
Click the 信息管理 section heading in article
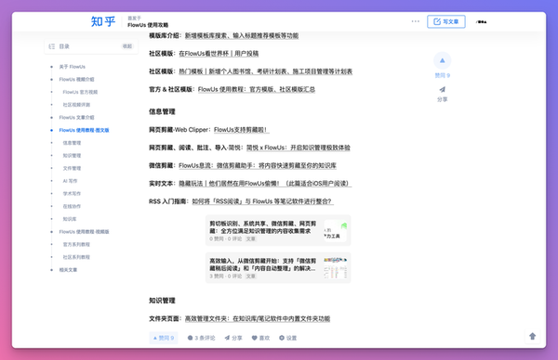162,111
